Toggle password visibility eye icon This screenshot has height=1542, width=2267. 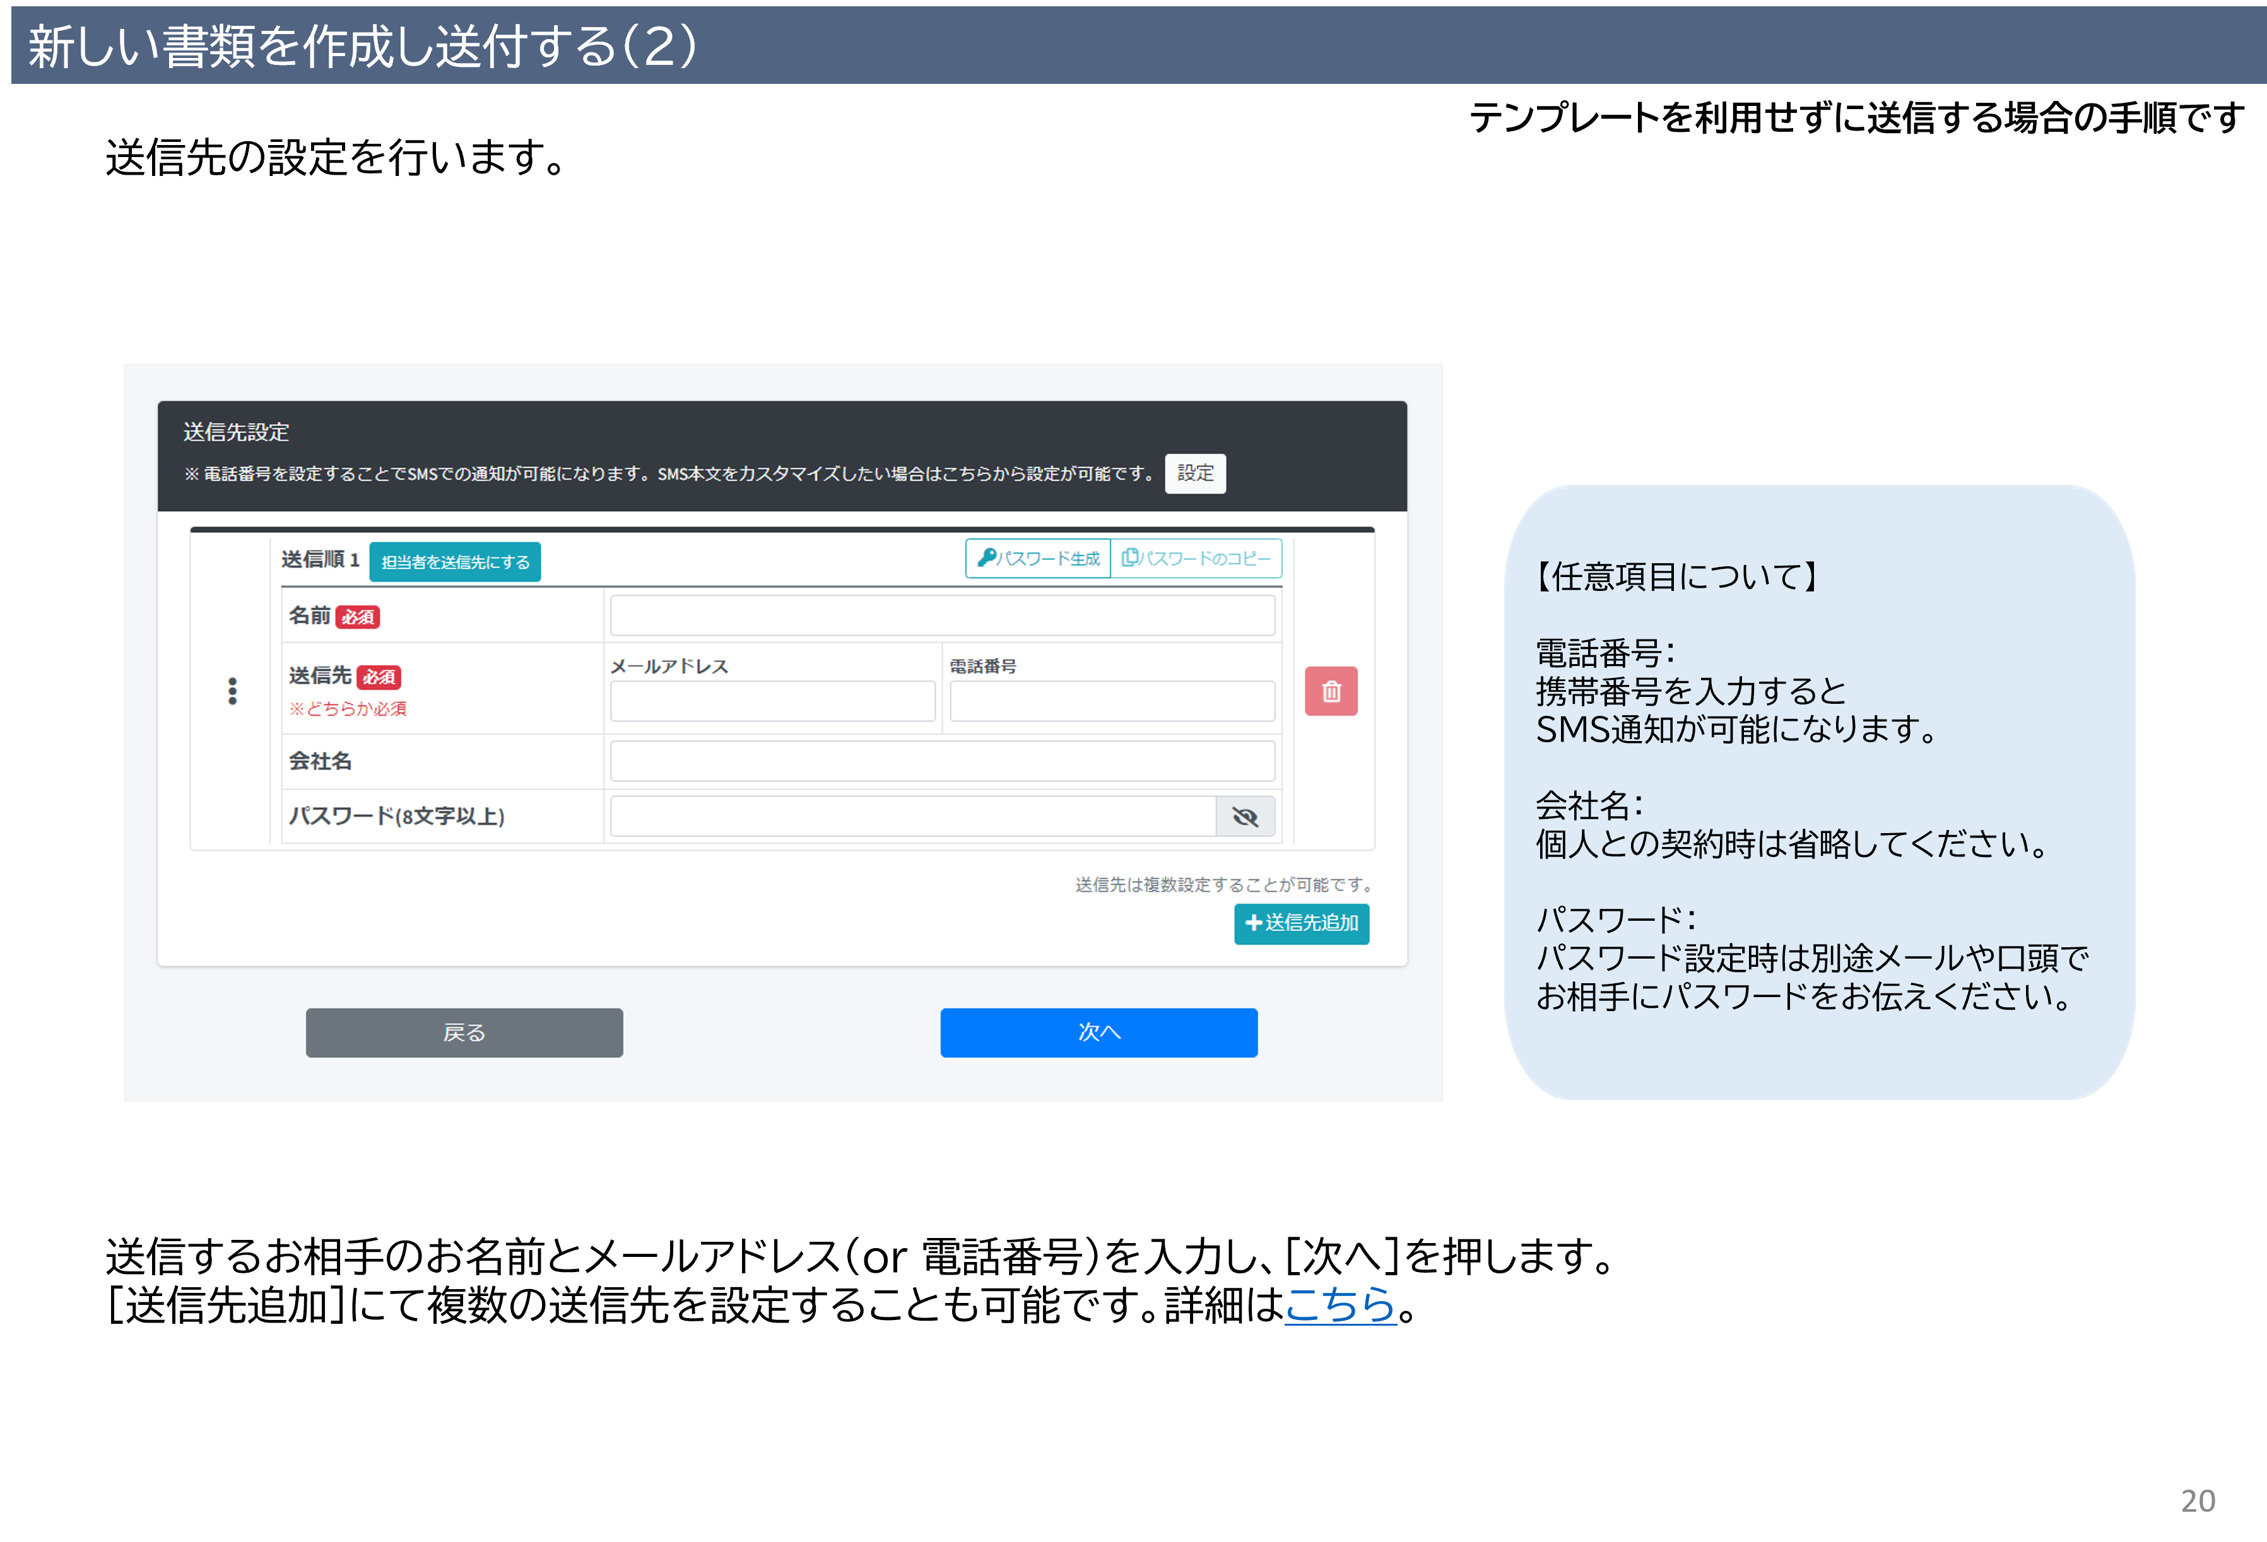point(1245,817)
